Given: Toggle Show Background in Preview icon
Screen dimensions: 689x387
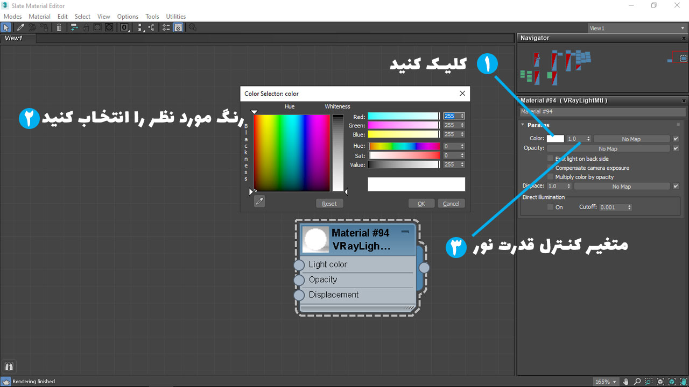Looking at the screenshot, I should 109,27.
